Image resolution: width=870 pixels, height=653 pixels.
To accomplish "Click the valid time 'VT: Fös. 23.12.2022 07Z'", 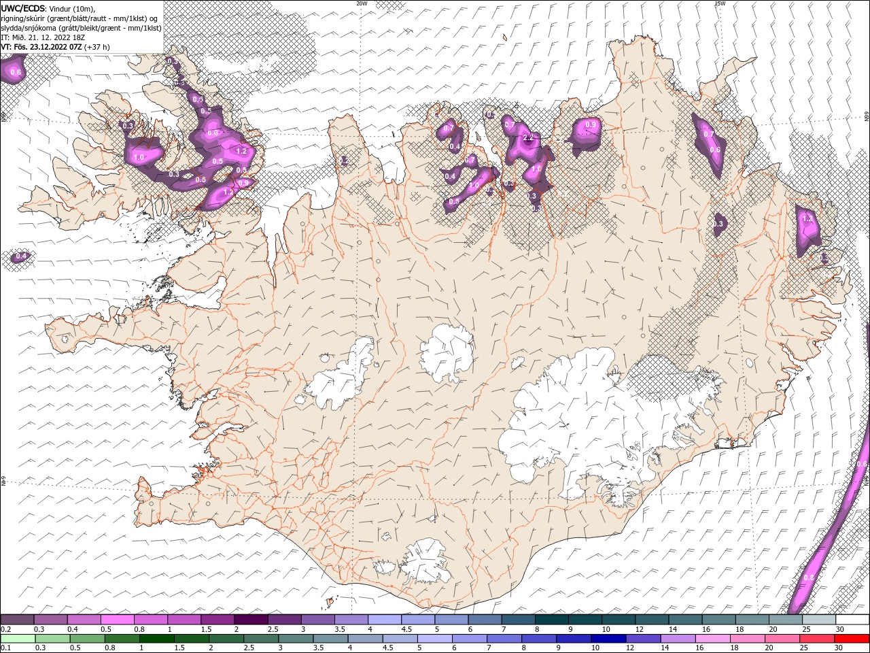I will click(x=41, y=47).
